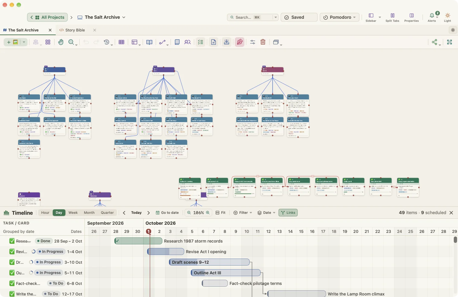458x297 pixels.
Task: Click the Draft scenes 9–12 timeline bar
Action: [x=209, y=262]
